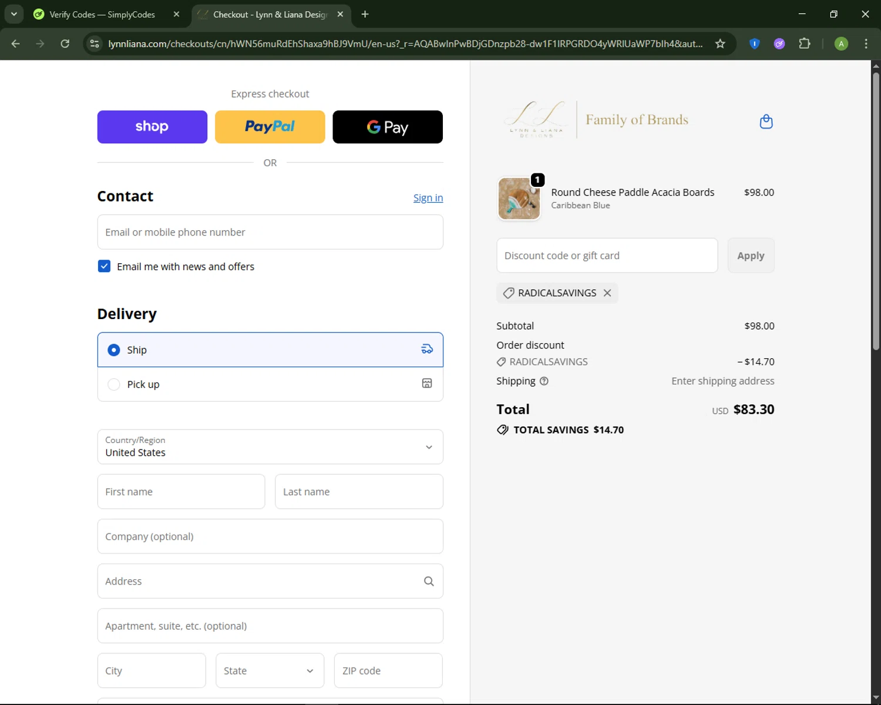Click the Caribbean Blue variant text
Viewport: 881px width, 705px height.
580,205
